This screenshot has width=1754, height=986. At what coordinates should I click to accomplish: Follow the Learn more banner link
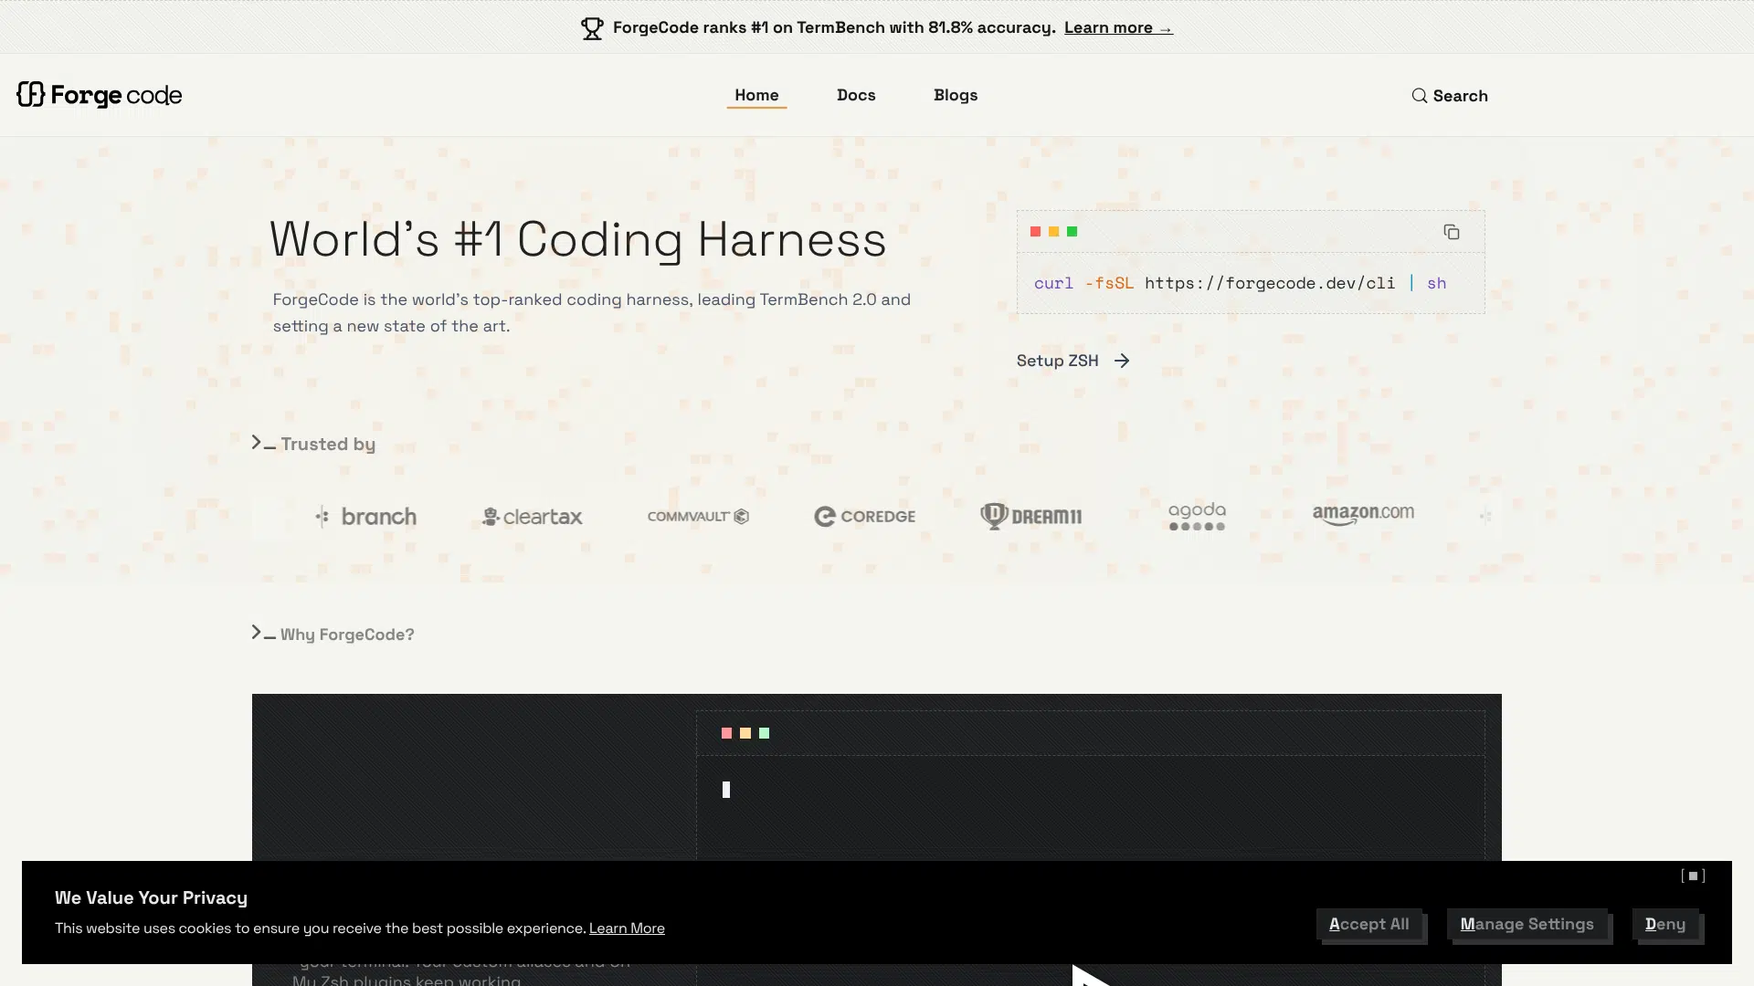pos(1118,27)
